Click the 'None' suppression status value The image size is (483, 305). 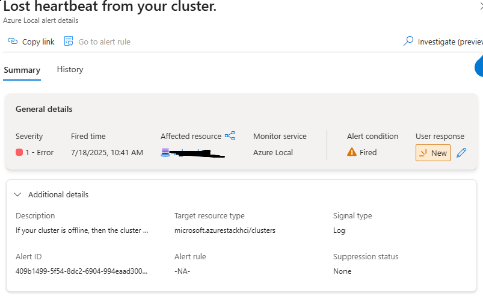[x=342, y=271]
